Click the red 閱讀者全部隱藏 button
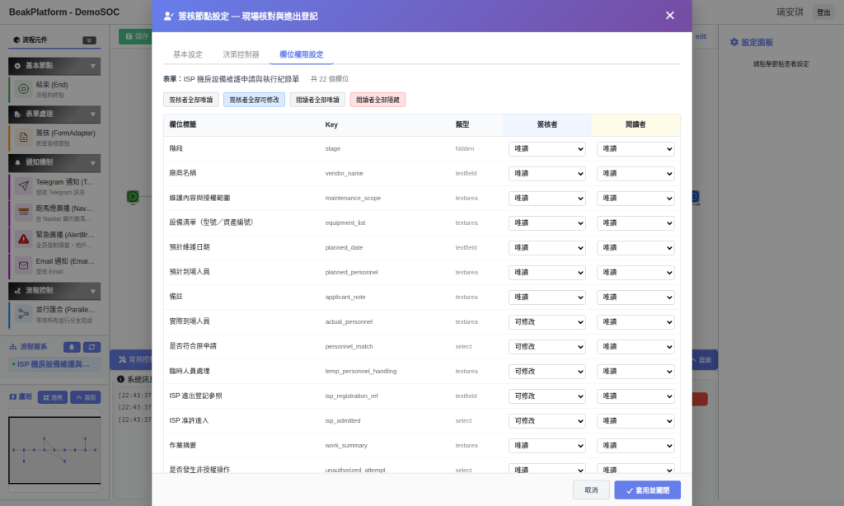The width and height of the screenshot is (844, 506). (x=377, y=100)
